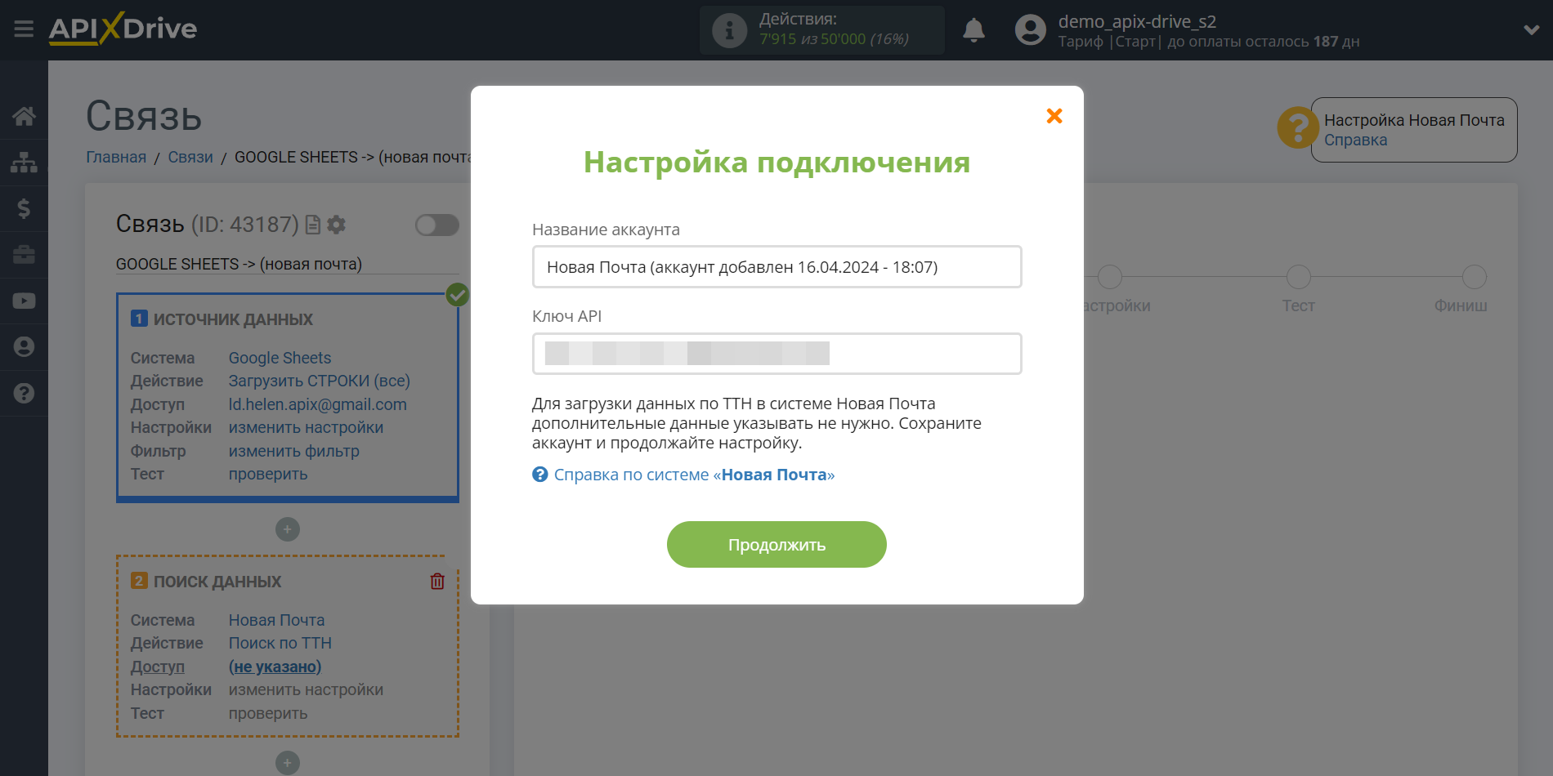Click изменить фильтр link
Image resolution: width=1553 pixels, height=776 pixels.
pyautogui.click(x=293, y=451)
